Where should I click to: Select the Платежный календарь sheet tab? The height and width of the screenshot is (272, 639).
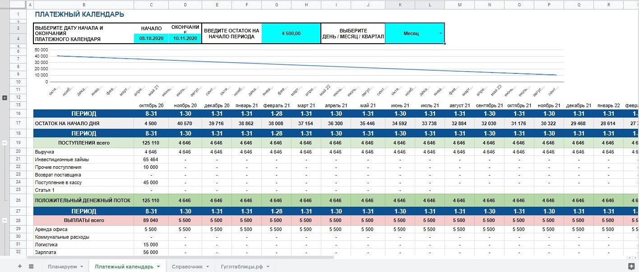point(124,267)
